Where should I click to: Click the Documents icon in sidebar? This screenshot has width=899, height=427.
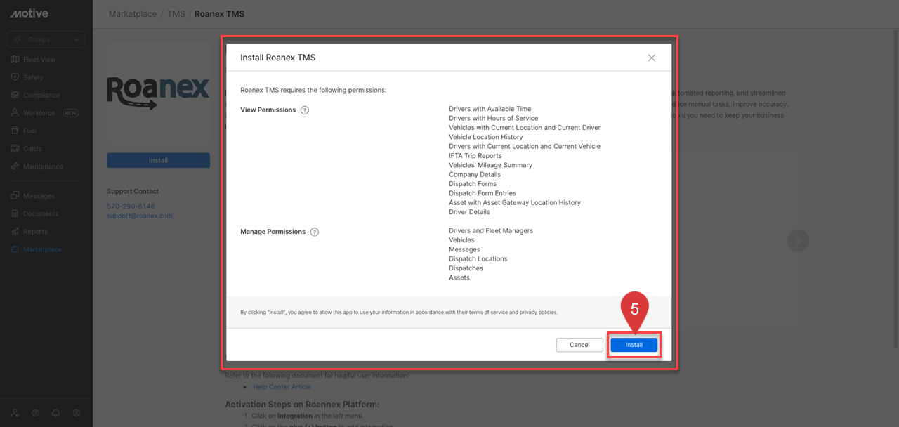pos(15,213)
